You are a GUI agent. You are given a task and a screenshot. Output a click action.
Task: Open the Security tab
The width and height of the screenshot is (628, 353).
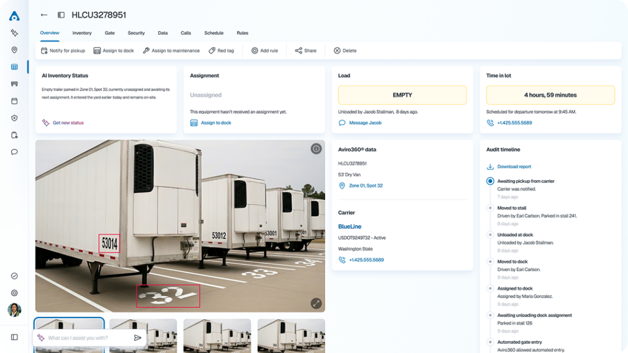pos(136,33)
